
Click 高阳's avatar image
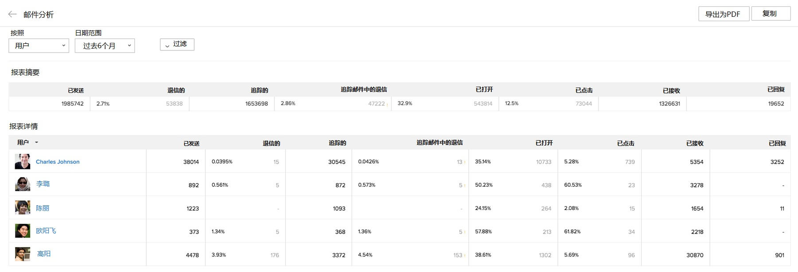(x=23, y=254)
